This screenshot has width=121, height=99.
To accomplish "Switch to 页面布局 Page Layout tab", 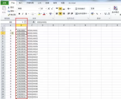I will coord(30,3).
